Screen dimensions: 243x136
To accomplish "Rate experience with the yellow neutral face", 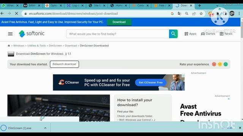I will tap(220, 64).
